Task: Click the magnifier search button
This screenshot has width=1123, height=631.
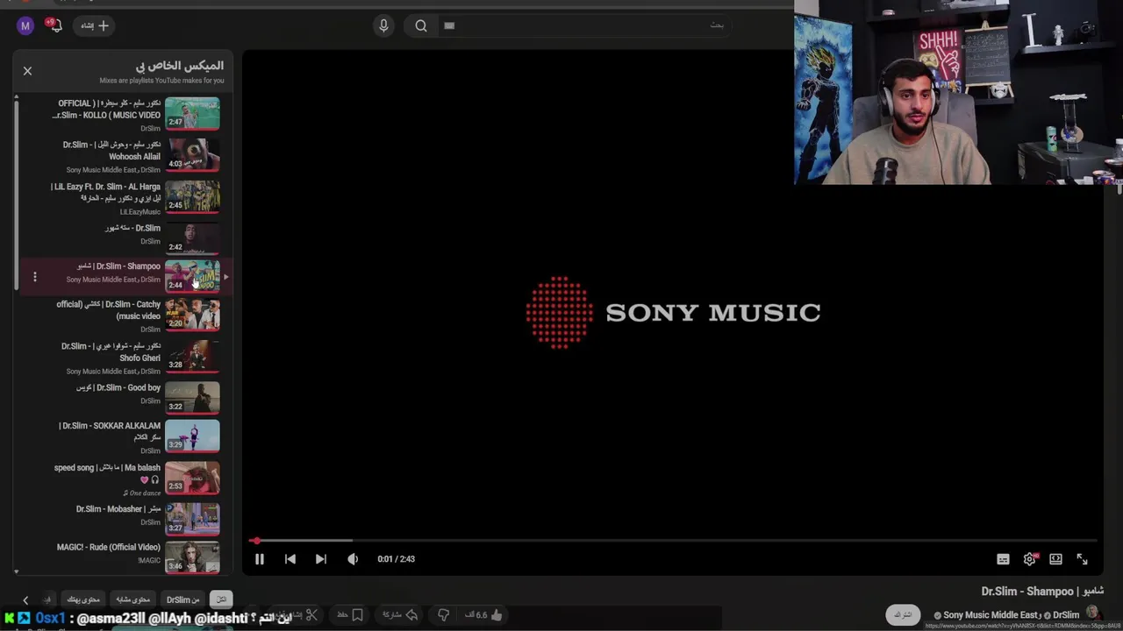Action: 421,25
